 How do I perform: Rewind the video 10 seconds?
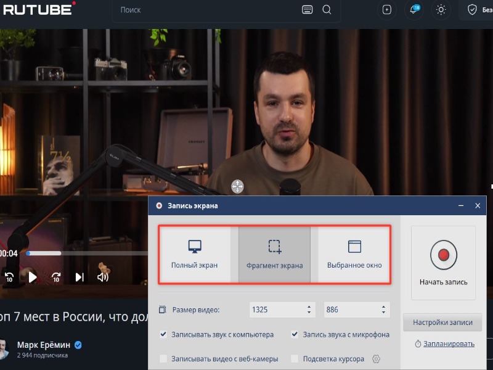click(x=9, y=277)
